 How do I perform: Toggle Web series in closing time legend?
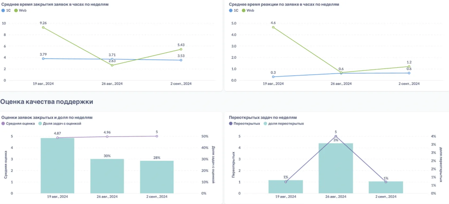20,10
